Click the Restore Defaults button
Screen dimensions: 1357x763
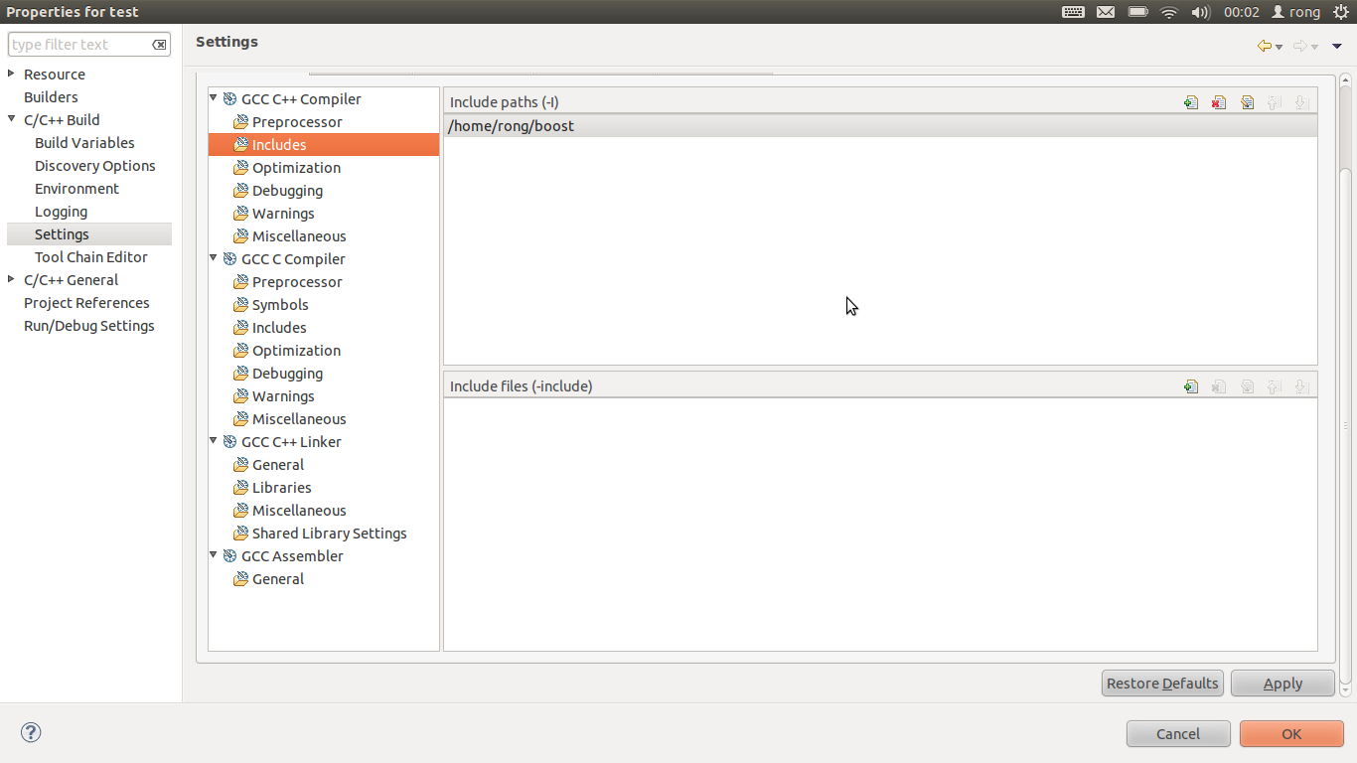point(1162,684)
